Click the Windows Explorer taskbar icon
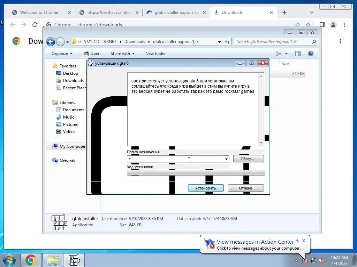Screen dimensions: 357x267 (x=53, y=260)
